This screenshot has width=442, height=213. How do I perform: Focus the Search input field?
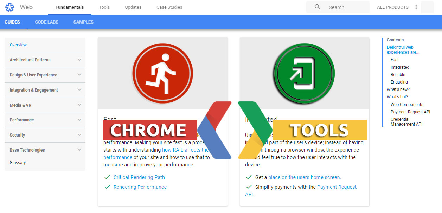point(338,7)
